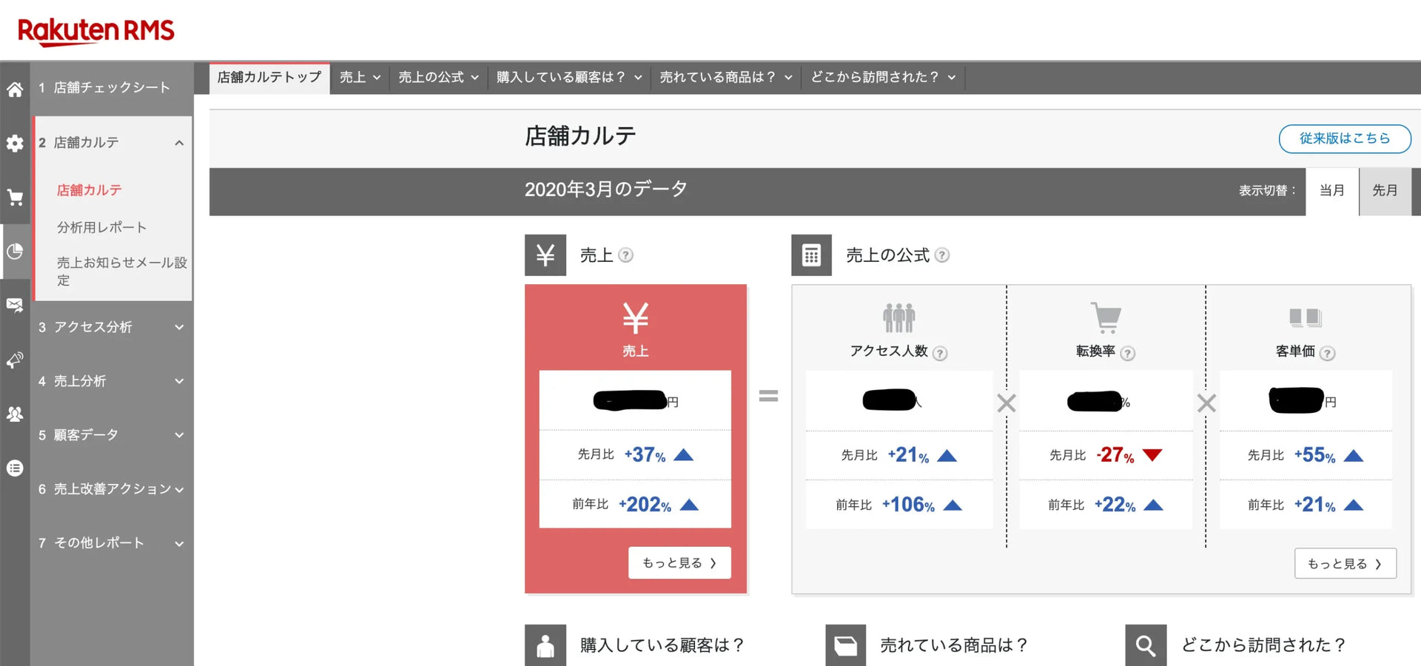Image resolution: width=1421 pixels, height=666 pixels.
Task: Click the calculator icon beside 売上の公式
Action: pyautogui.click(x=811, y=255)
